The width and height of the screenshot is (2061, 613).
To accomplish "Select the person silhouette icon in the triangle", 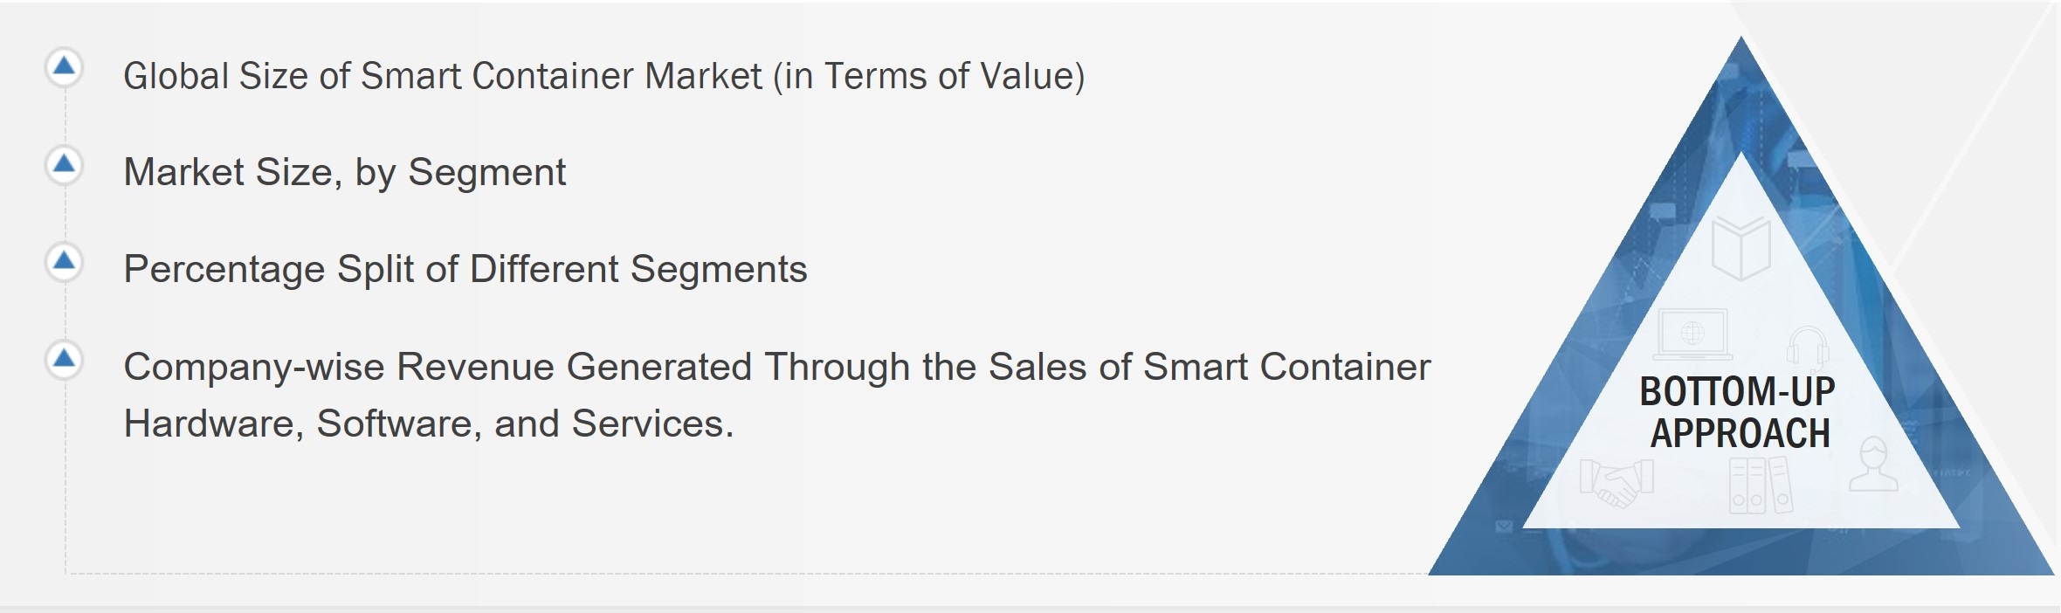I will [x=1873, y=465].
